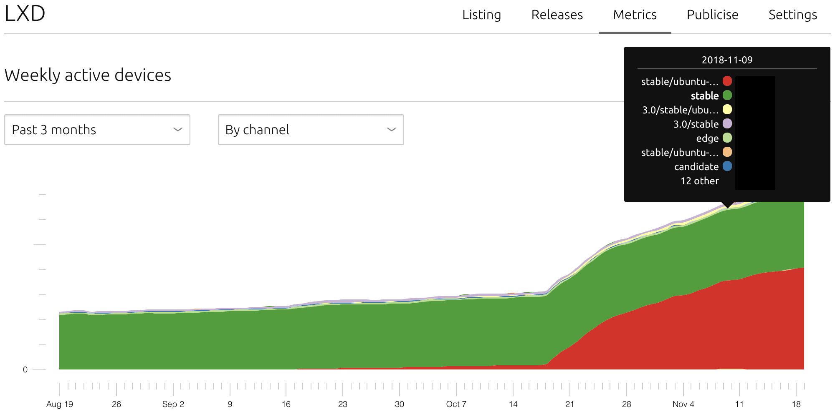Click the Sep 2 axis label
Viewport: 835px width, 417px height.
click(173, 404)
